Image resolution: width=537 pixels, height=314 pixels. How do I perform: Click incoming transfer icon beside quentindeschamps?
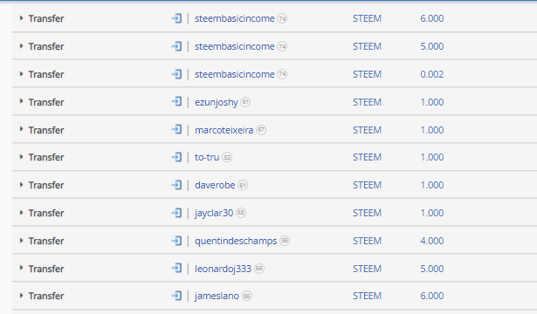tap(176, 241)
